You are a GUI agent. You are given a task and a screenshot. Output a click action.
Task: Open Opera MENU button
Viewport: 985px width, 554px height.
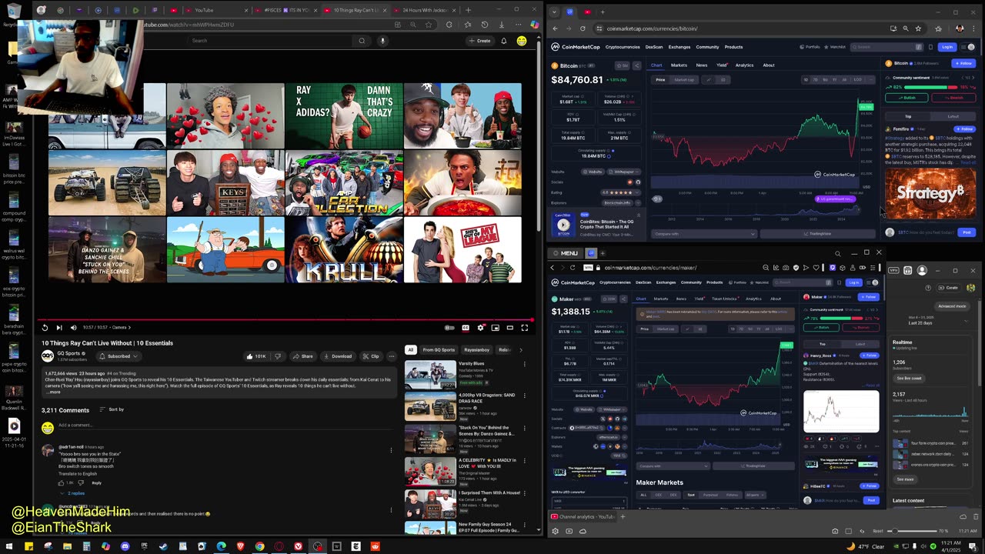(x=566, y=253)
